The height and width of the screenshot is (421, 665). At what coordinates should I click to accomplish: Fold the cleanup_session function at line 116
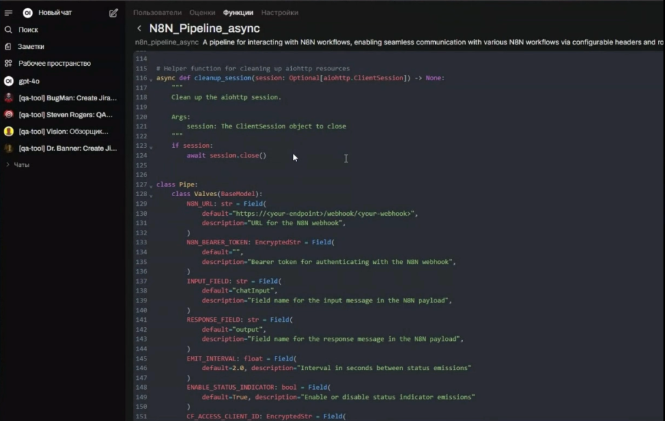(x=151, y=79)
